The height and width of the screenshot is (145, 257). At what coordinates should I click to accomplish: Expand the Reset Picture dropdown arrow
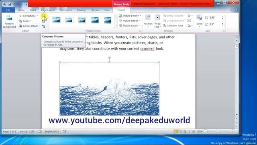pos(47,26)
